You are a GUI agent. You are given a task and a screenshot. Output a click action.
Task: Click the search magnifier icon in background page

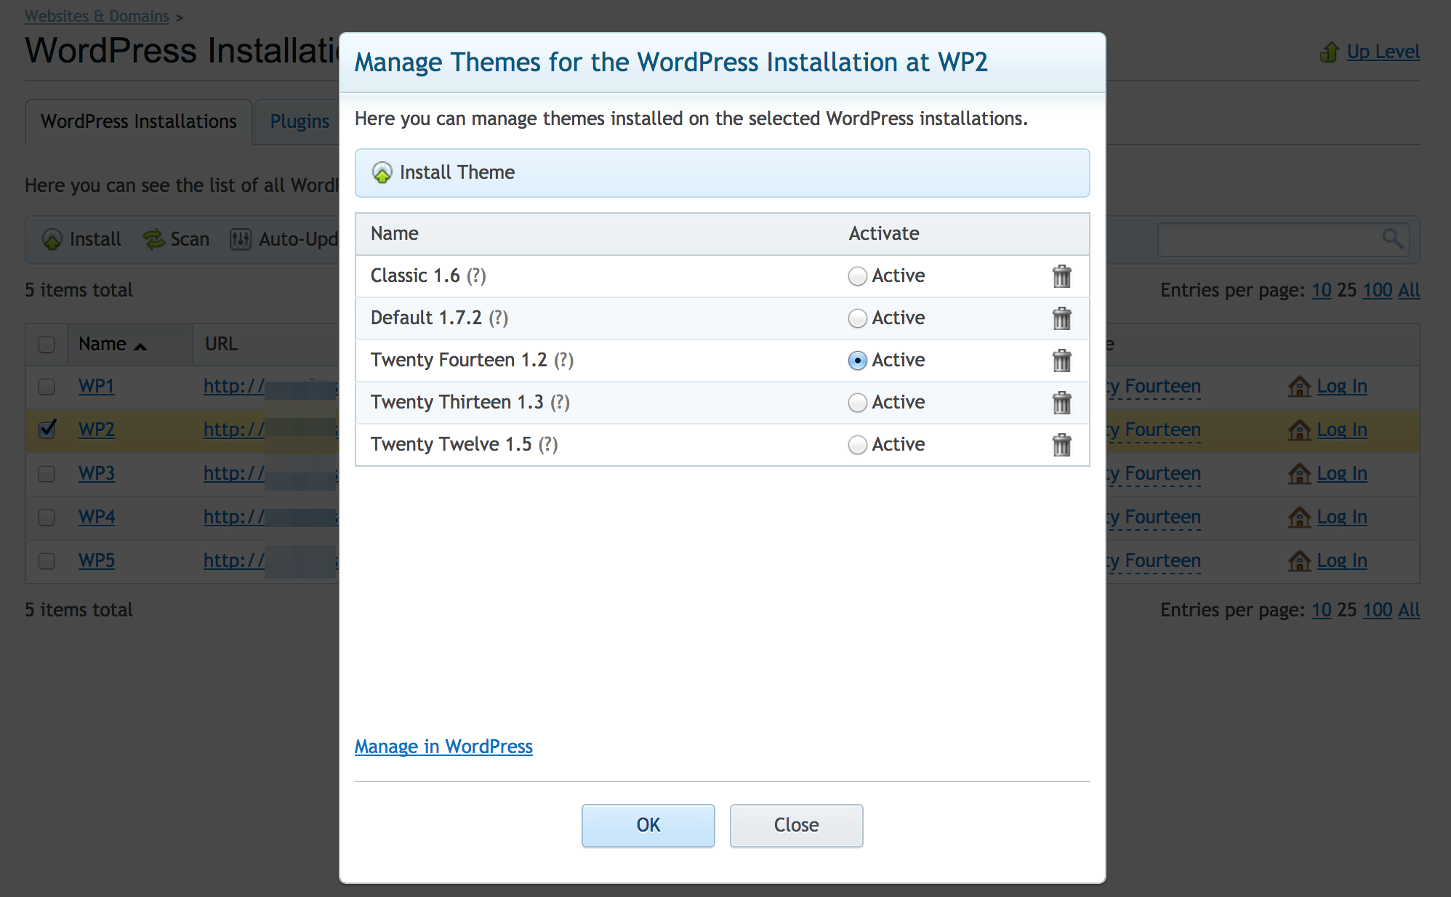coord(1392,238)
